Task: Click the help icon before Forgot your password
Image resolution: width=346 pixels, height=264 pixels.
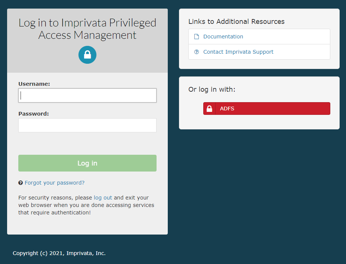Action: [20, 183]
